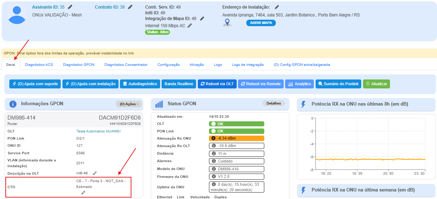
Task: Open Banda Realtime
Action: (178, 84)
